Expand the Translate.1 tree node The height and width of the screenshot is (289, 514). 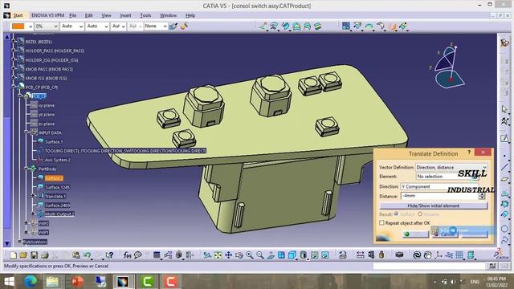click(x=33, y=196)
